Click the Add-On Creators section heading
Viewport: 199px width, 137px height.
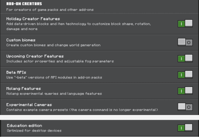24,4
